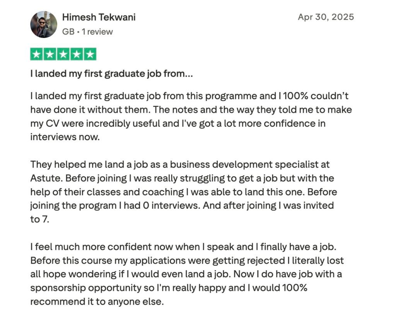
Task: Click the second green rating star
Action: [50, 54]
